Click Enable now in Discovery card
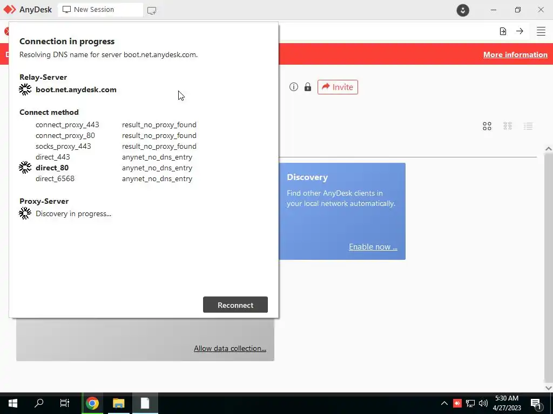This screenshot has width=553, height=414. coord(373,247)
